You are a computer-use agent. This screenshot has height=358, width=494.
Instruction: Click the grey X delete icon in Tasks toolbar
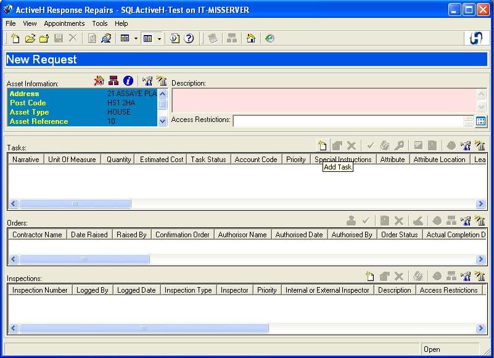tap(352, 145)
